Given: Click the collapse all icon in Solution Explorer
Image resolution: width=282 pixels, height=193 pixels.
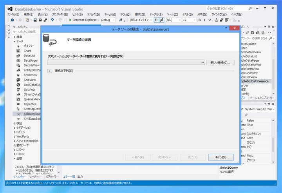Looking at the screenshot, I should [258, 33].
